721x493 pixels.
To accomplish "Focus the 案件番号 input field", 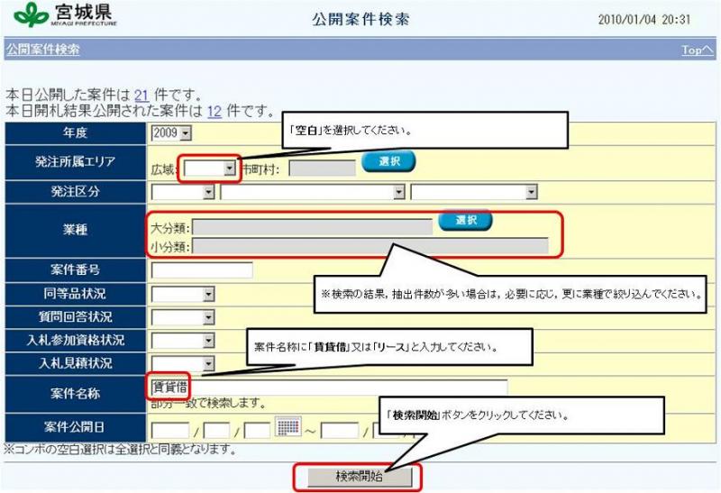I will pyautogui.click(x=202, y=270).
